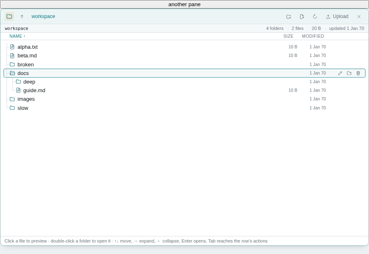The image size is (369, 254).
Task: Click the 10 B size of guide.md
Action: (293, 90)
